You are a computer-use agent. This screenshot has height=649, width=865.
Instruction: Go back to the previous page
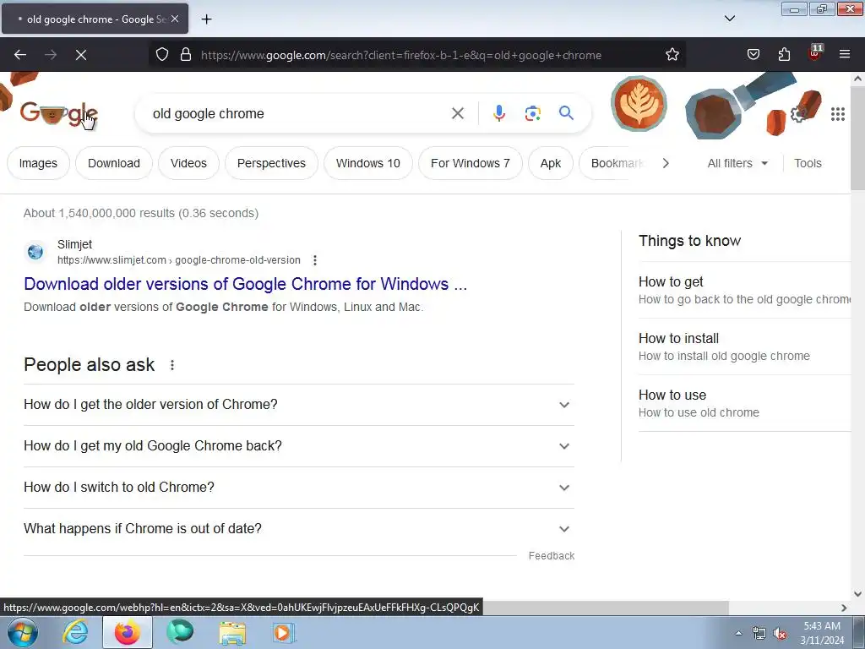pos(20,55)
